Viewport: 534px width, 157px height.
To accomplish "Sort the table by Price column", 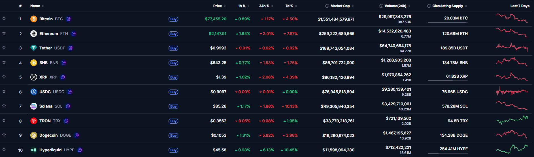I will [219, 6].
